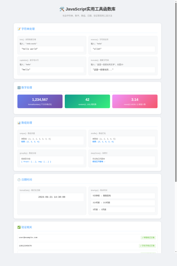This screenshot has height=266, width=177.
Task: Click the subtitle under the page title
Action: click(x=87, y=16)
